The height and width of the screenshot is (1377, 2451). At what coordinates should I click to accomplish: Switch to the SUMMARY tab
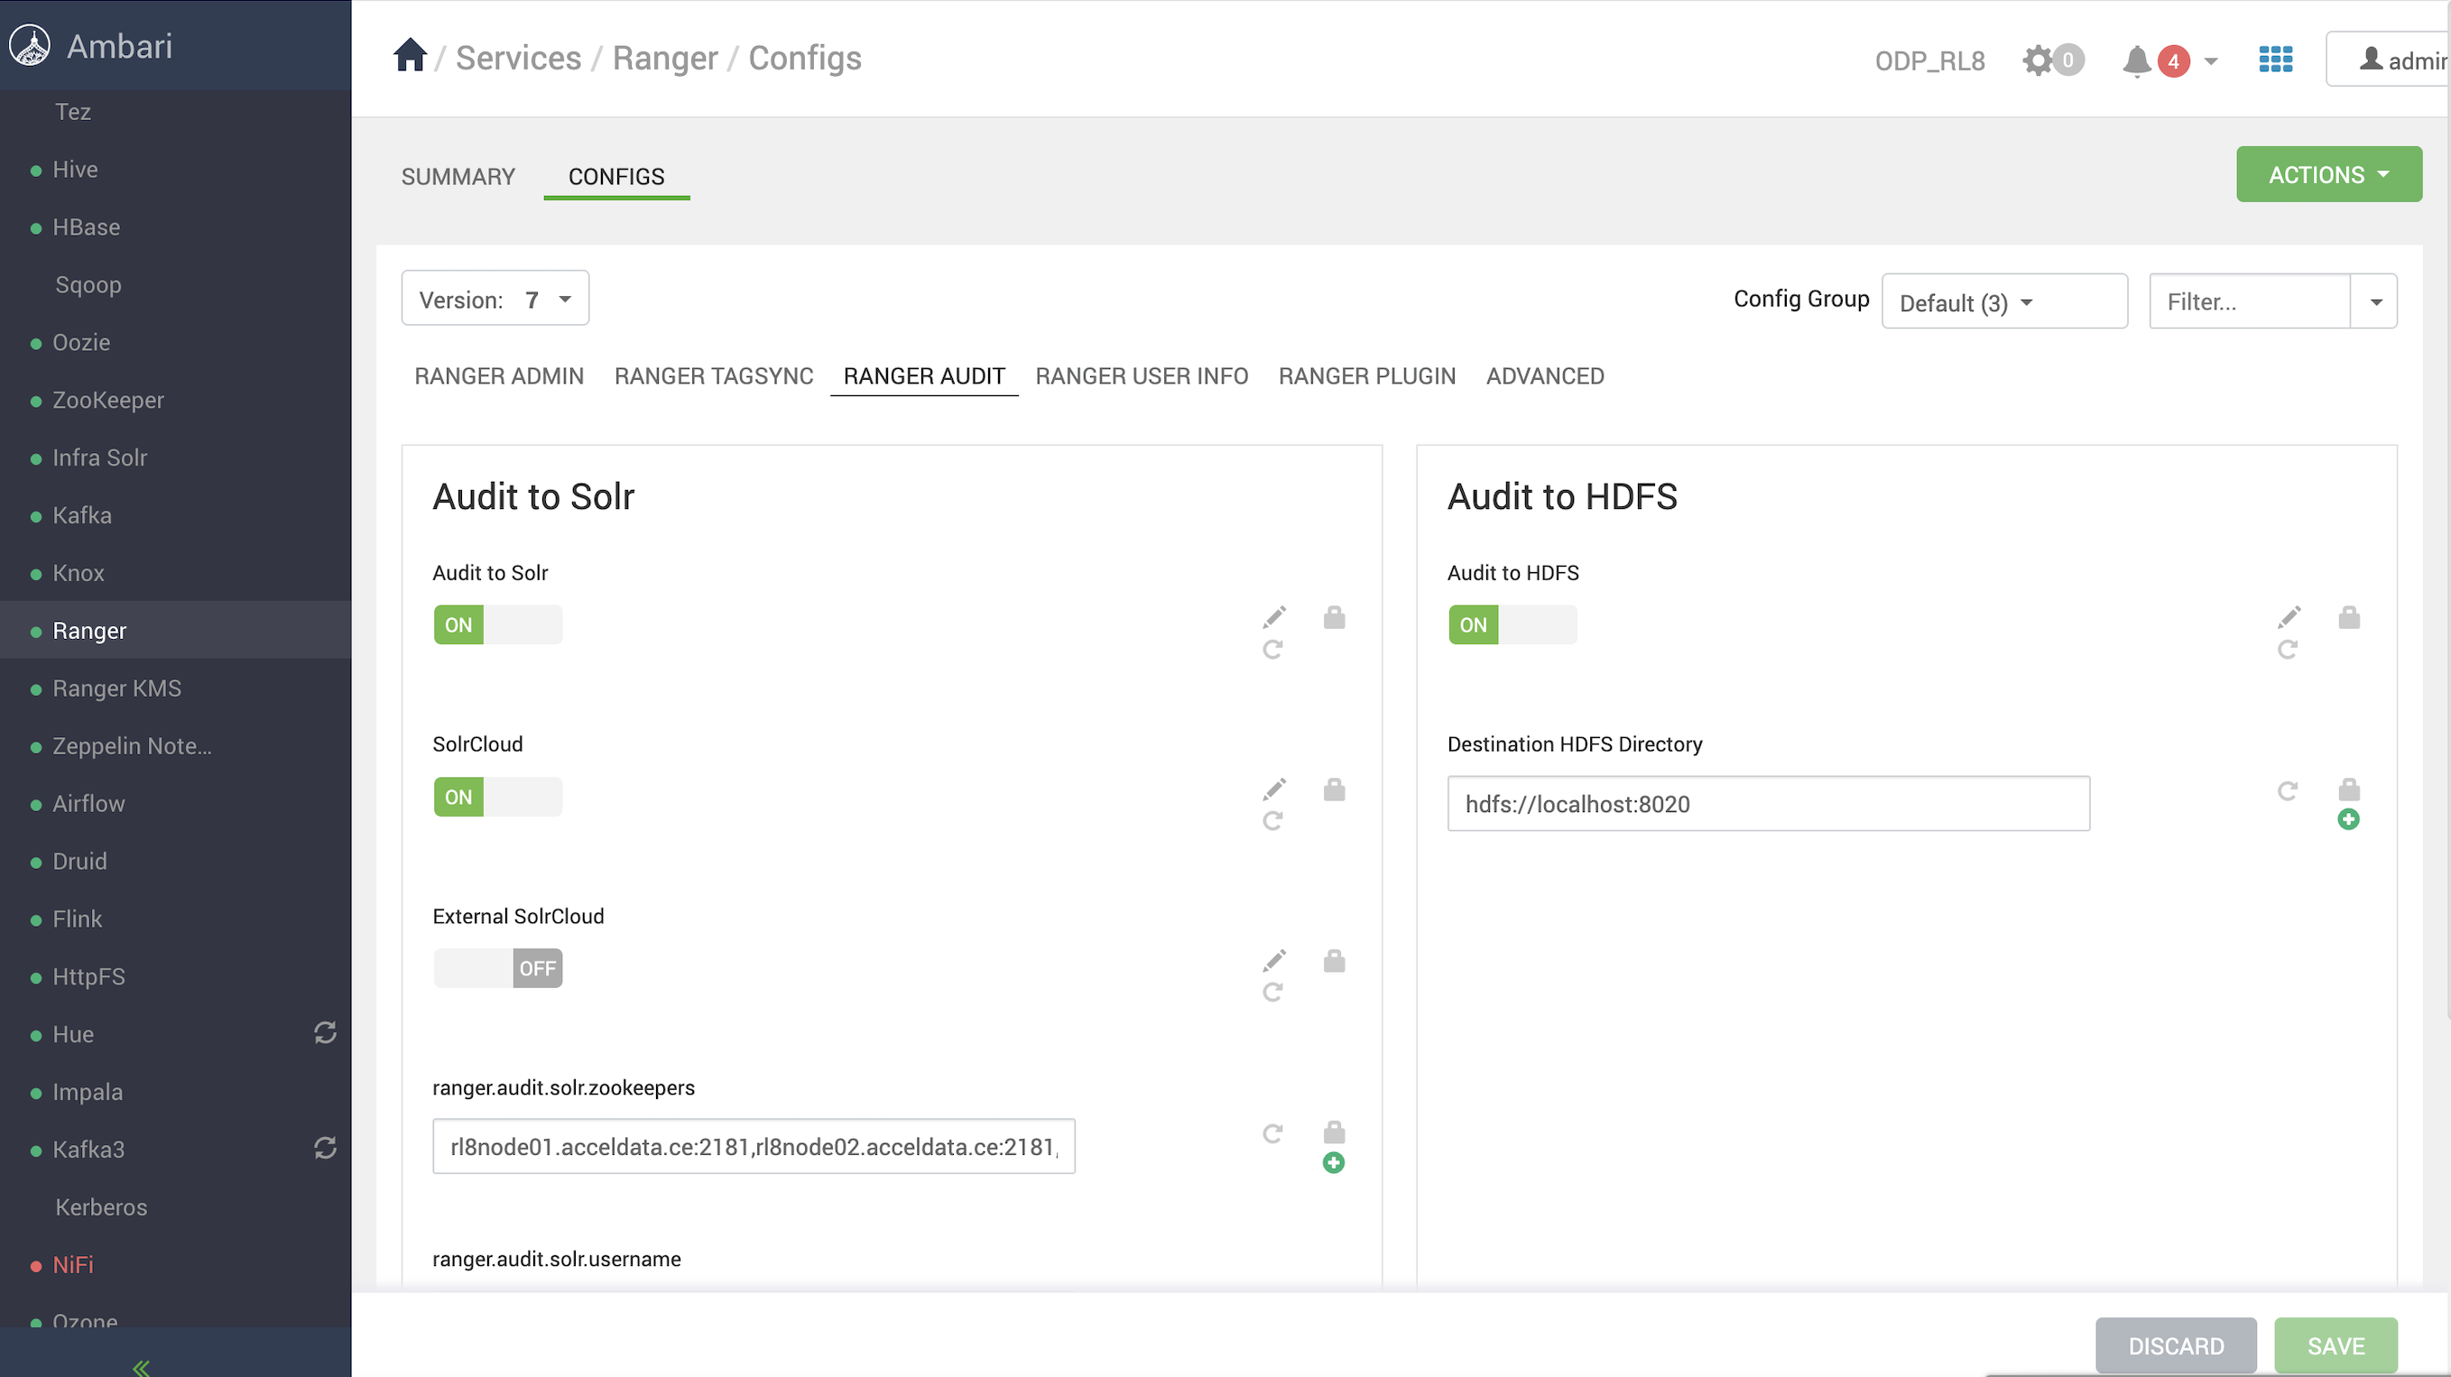click(458, 176)
